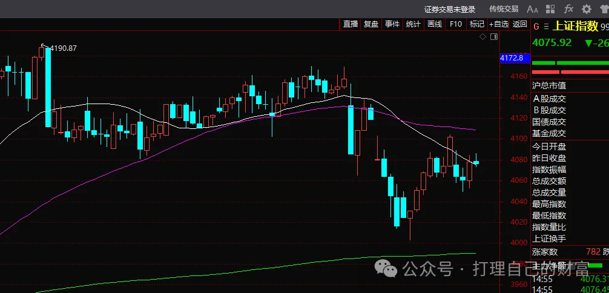Click the 基金成交 row
This screenshot has width=609, height=293.
(570, 134)
